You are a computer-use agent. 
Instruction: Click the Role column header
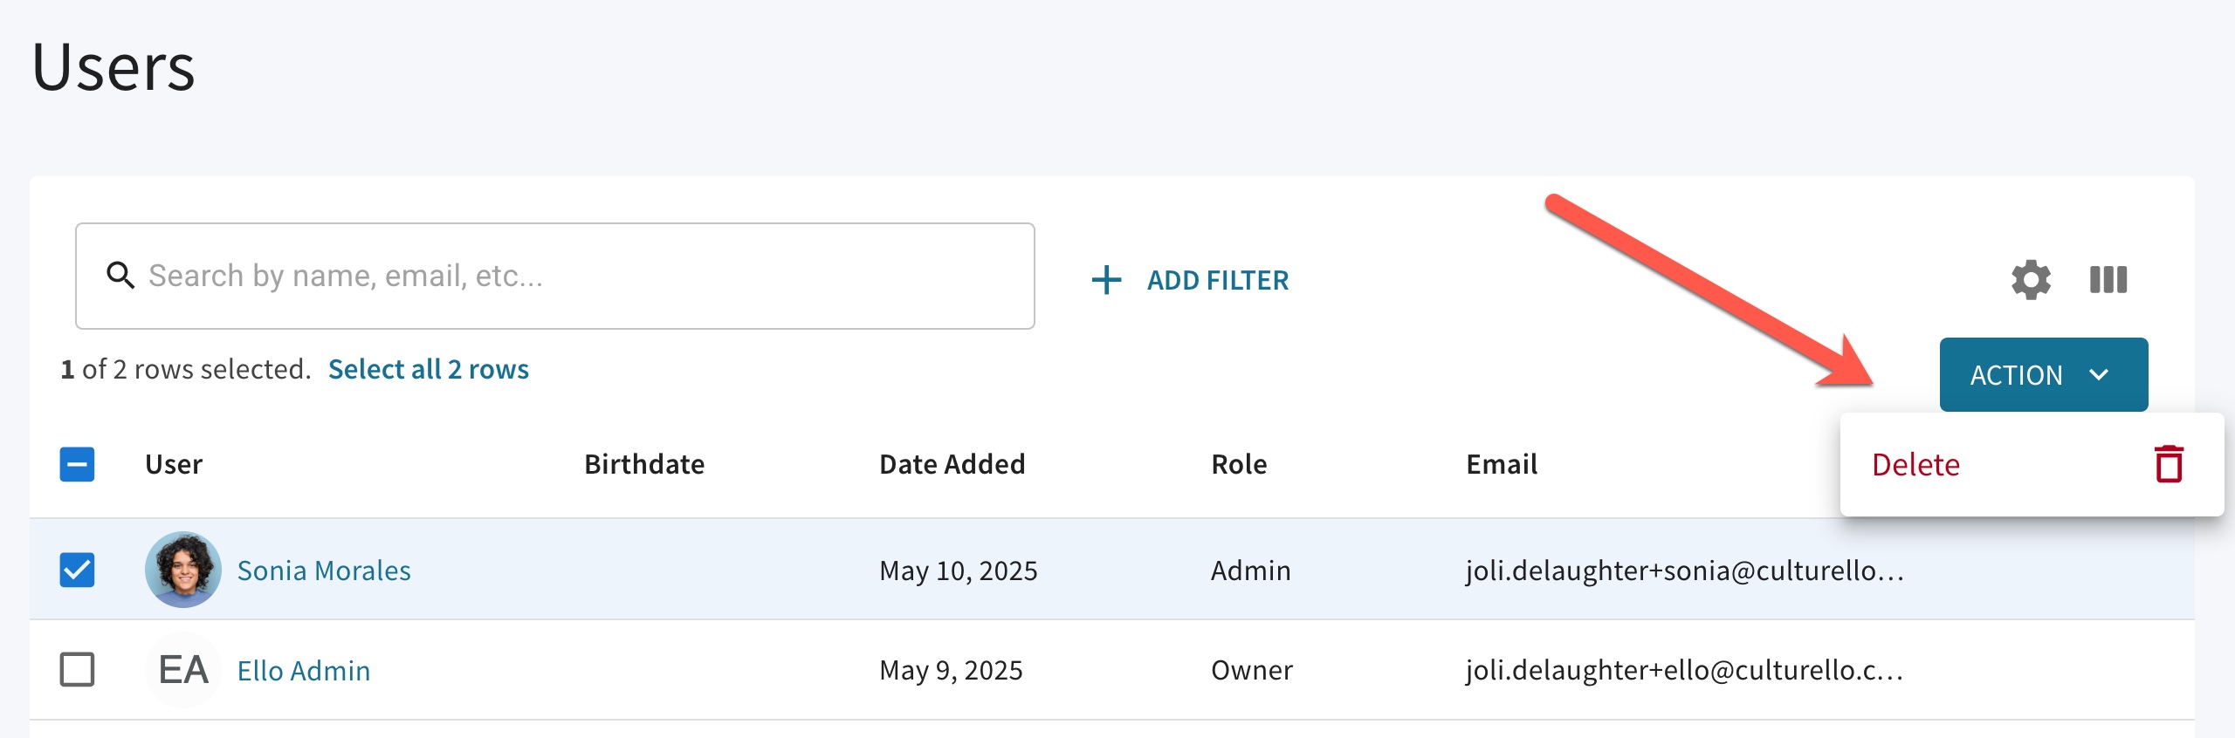tap(1238, 464)
